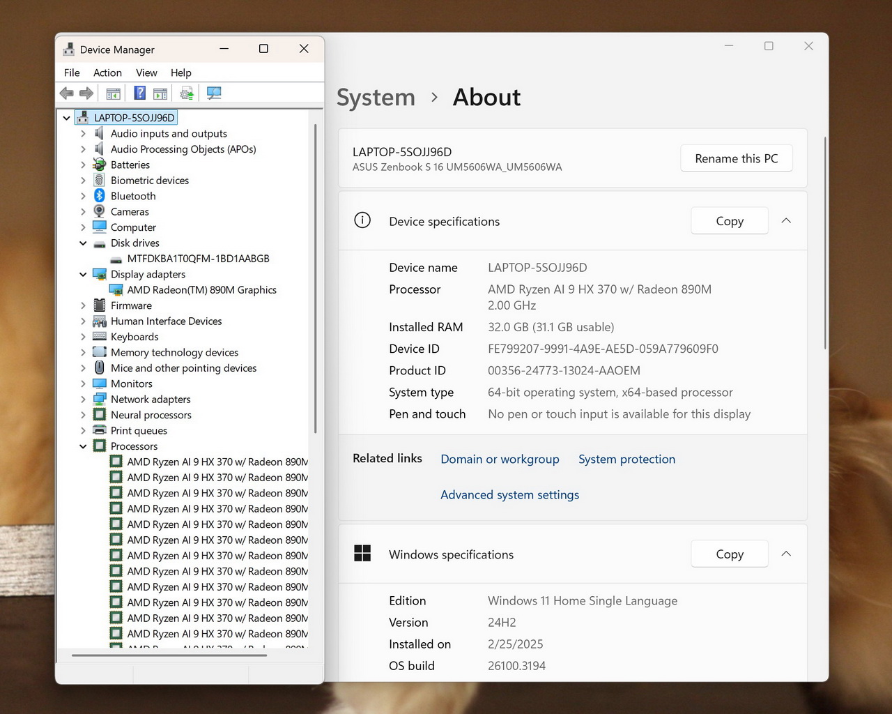Click the Back arrow in Device Manager toolbar
Screen dimensions: 892x714
pyautogui.click(x=67, y=93)
